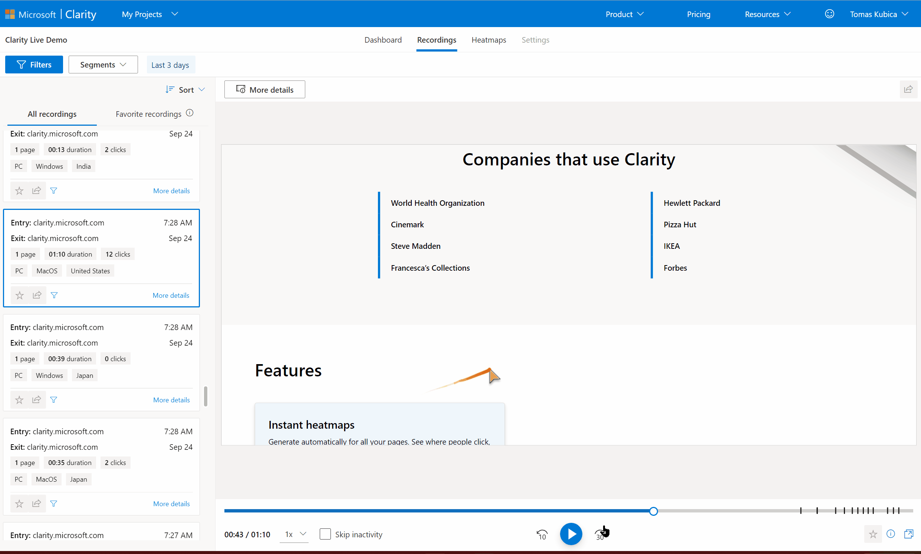921x554 pixels.
Task: Click the playback progress slider handle
Action: coord(653,511)
